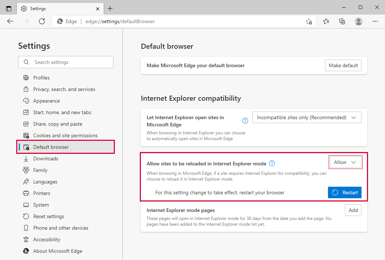Click the browser refresh icon
Image resolution: width=385 pixels, height=260 pixels.
(42, 21)
